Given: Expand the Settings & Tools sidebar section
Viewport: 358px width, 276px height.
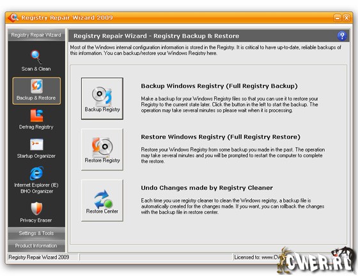Looking at the screenshot, I should pos(36,233).
